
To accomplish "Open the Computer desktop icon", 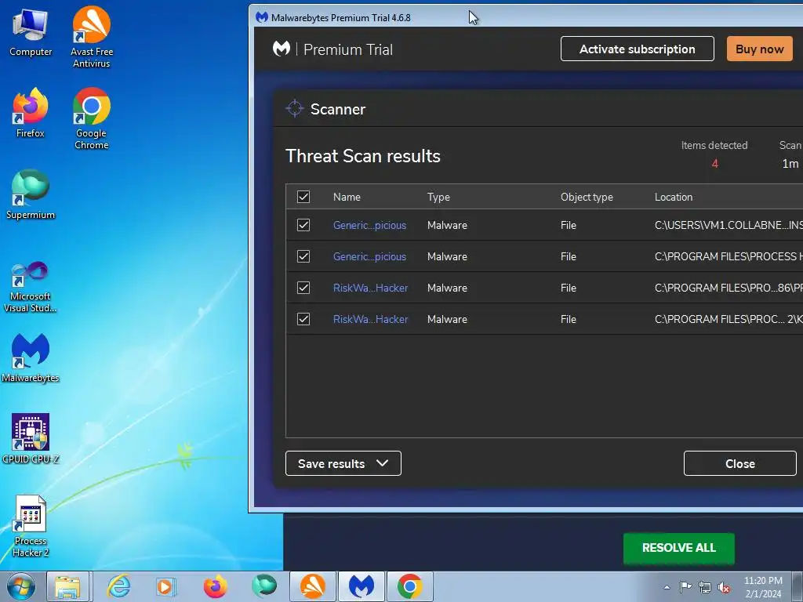I will 31,33.
